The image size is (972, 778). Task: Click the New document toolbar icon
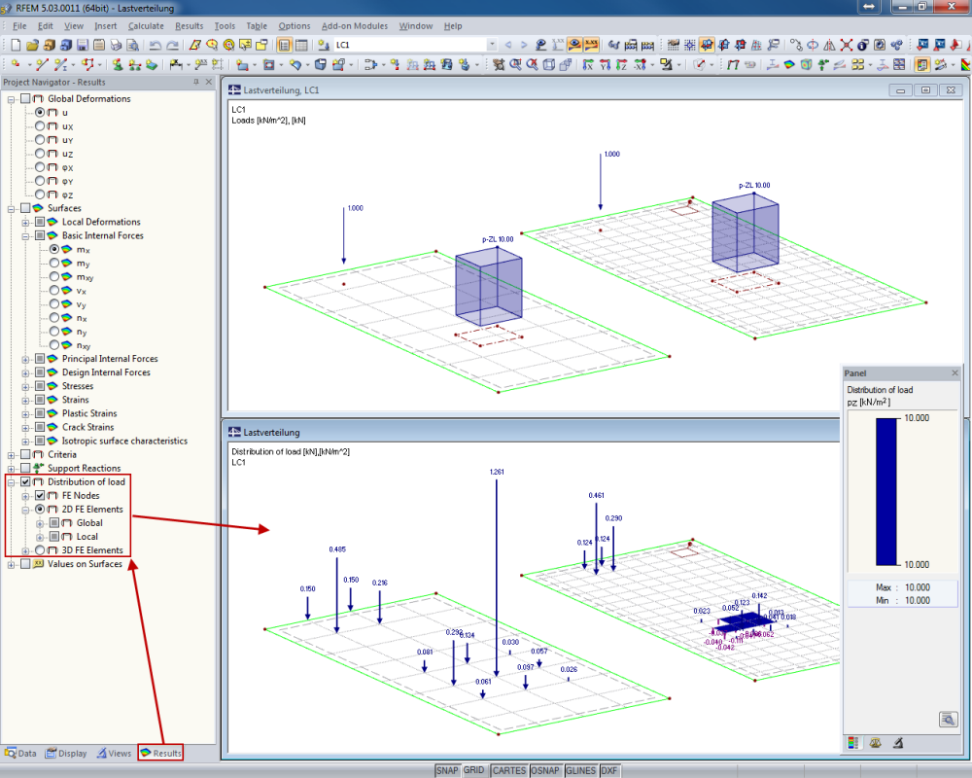(x=16, y=45)
